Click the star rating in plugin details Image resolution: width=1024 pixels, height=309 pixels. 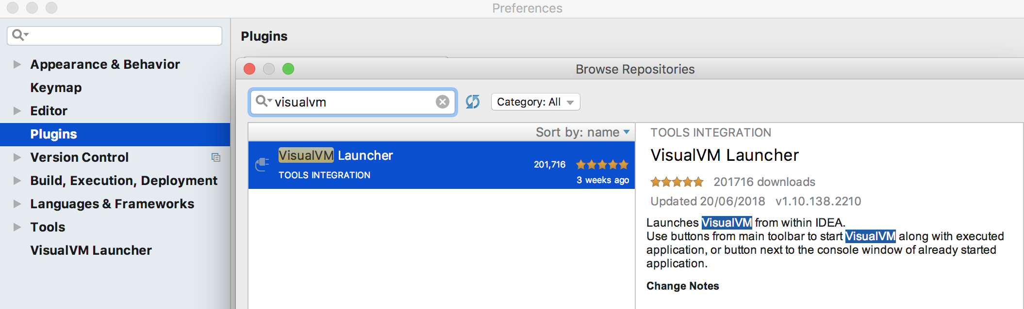coord(677,182)
